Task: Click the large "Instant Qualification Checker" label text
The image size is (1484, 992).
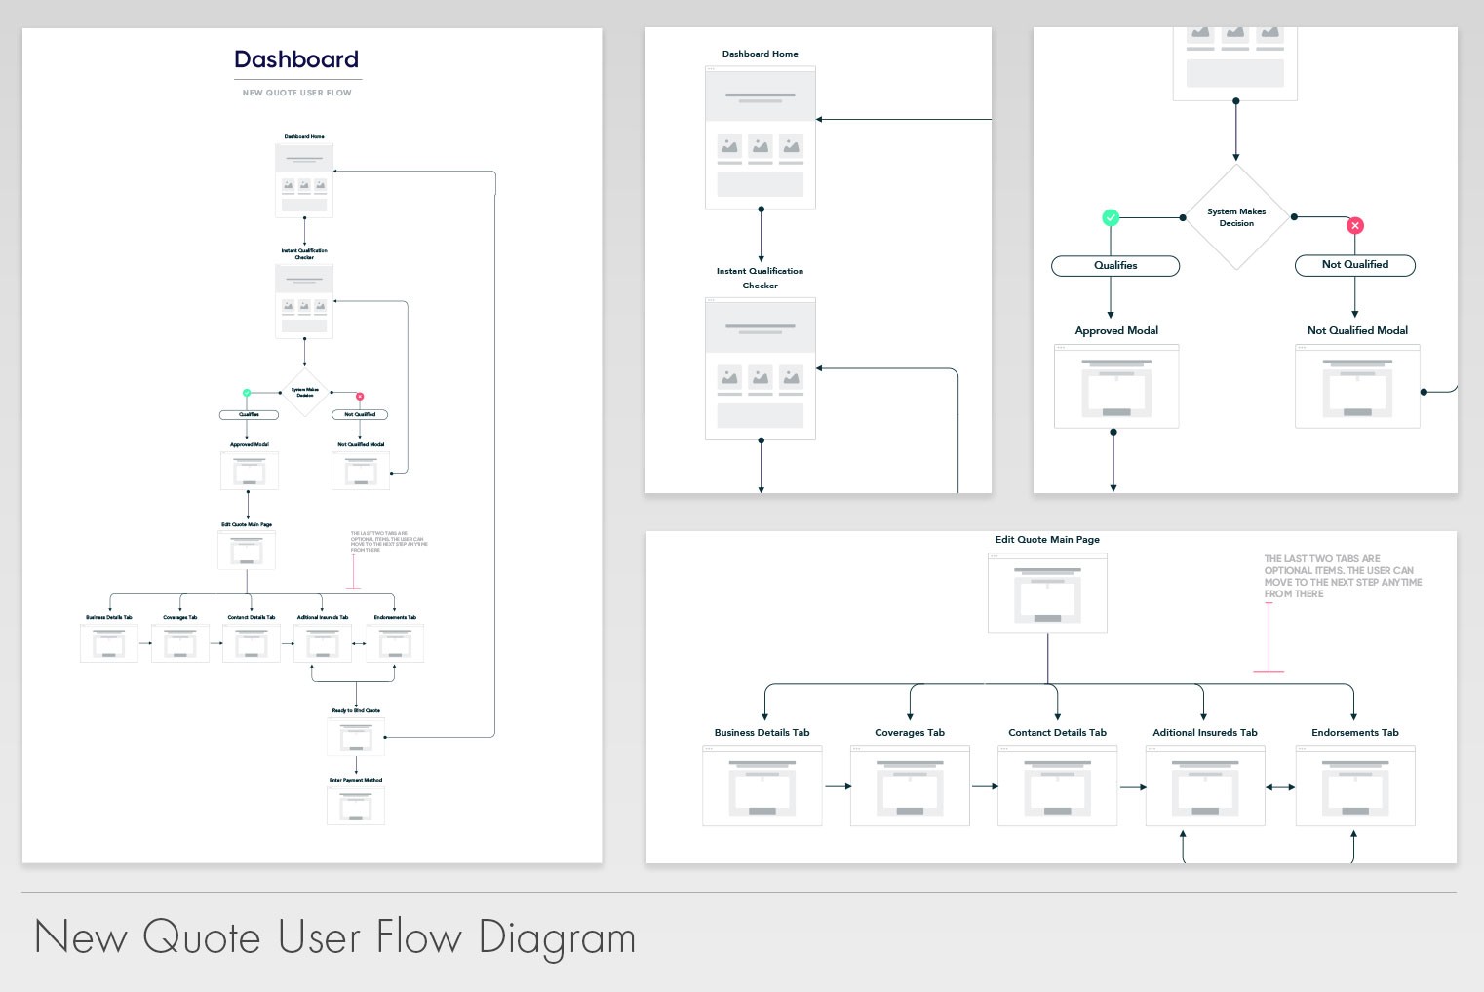Action: pos(761,278)
